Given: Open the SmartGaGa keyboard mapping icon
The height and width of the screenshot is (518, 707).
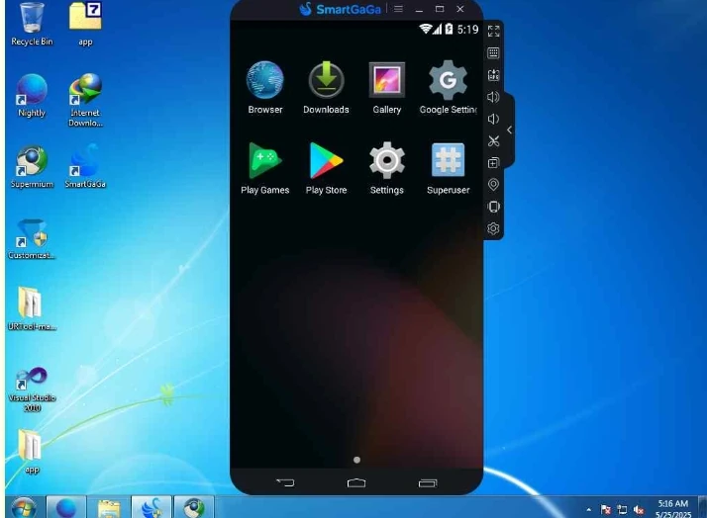Looking at the screenshot, I should (x=494, y=52).
